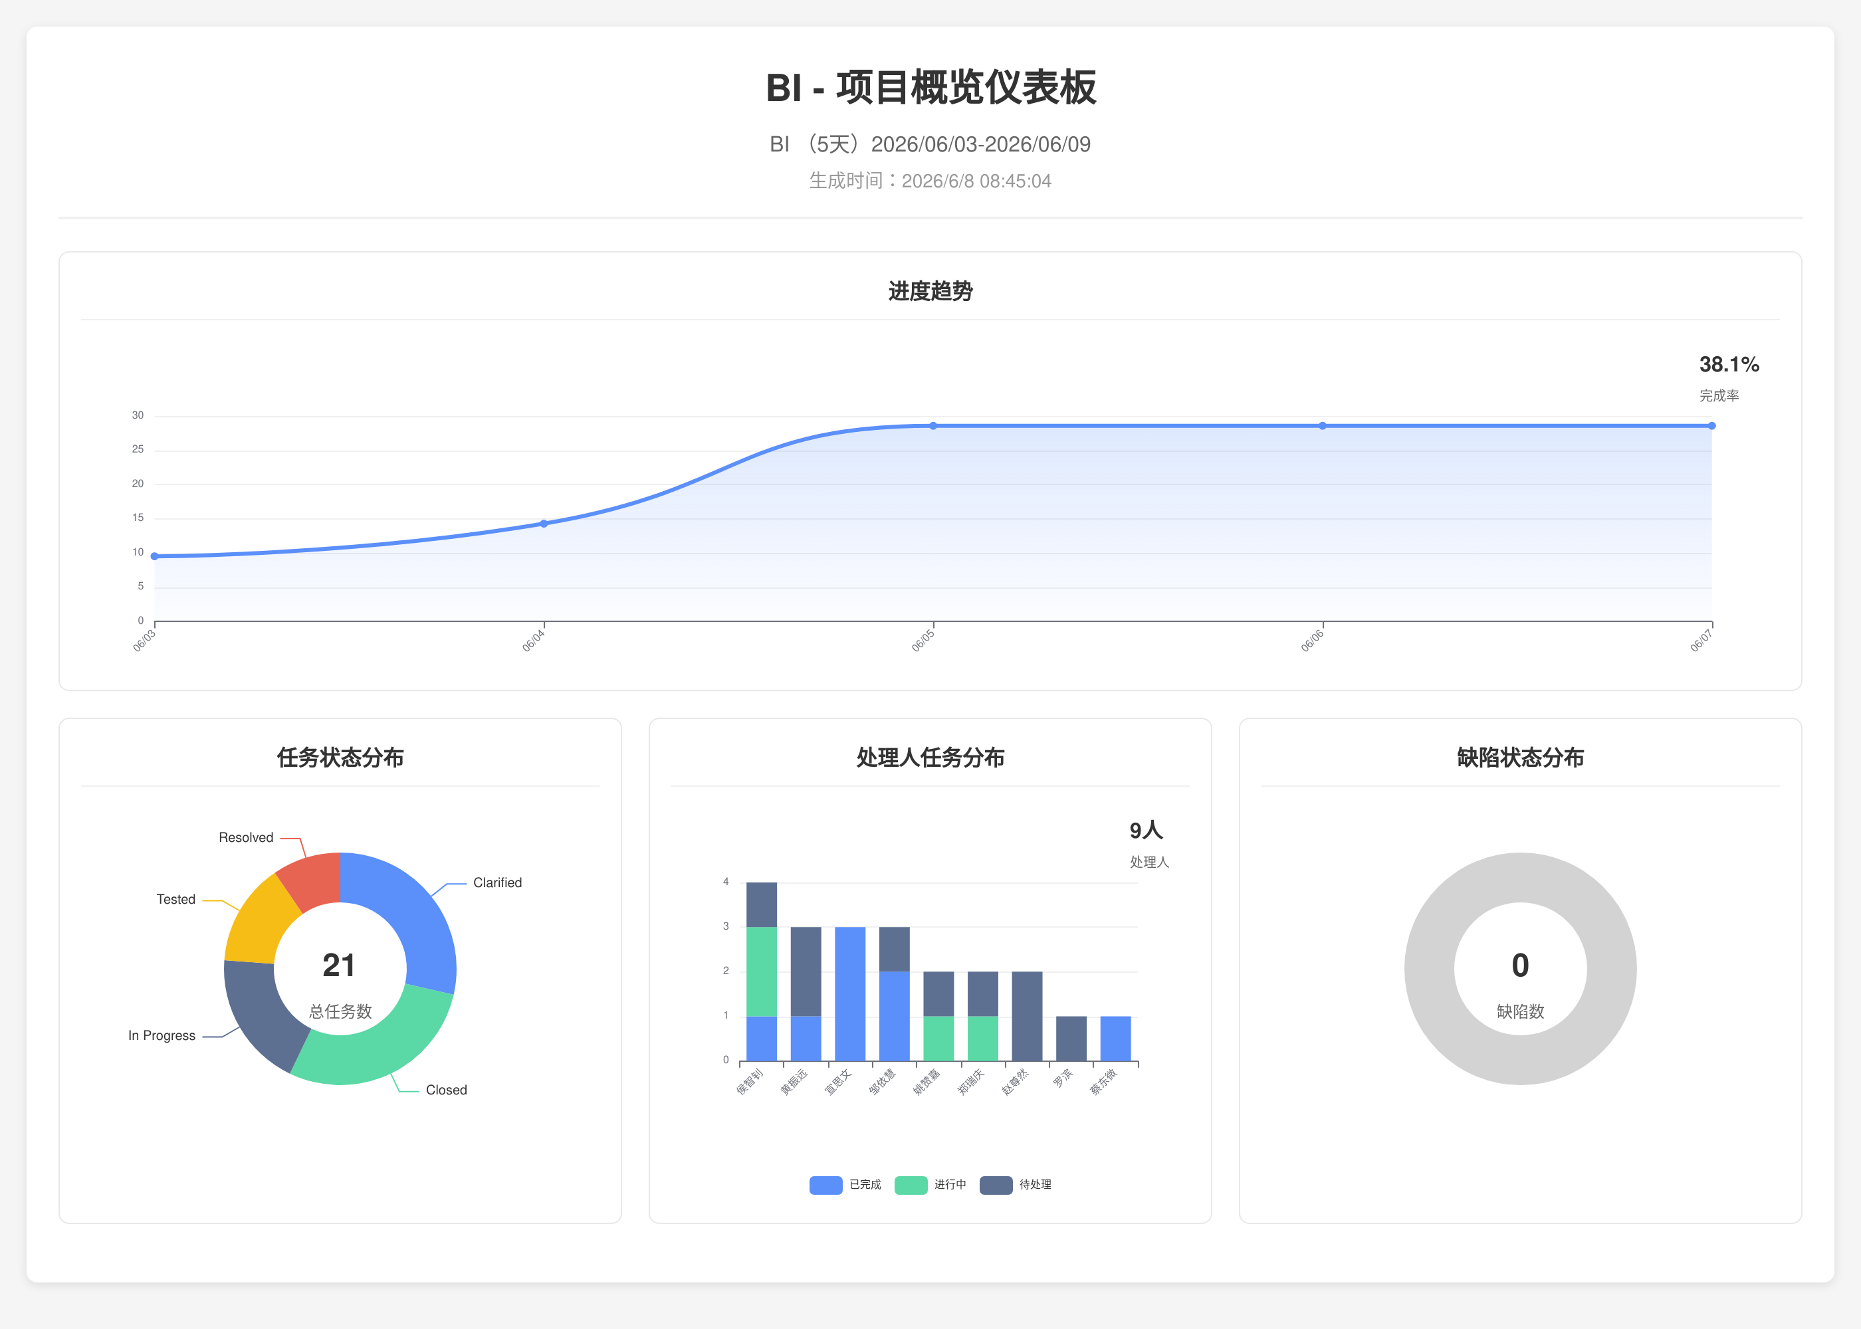
Task: Click the 宣思文 axis name label
Action: (x=838, y=1081)
